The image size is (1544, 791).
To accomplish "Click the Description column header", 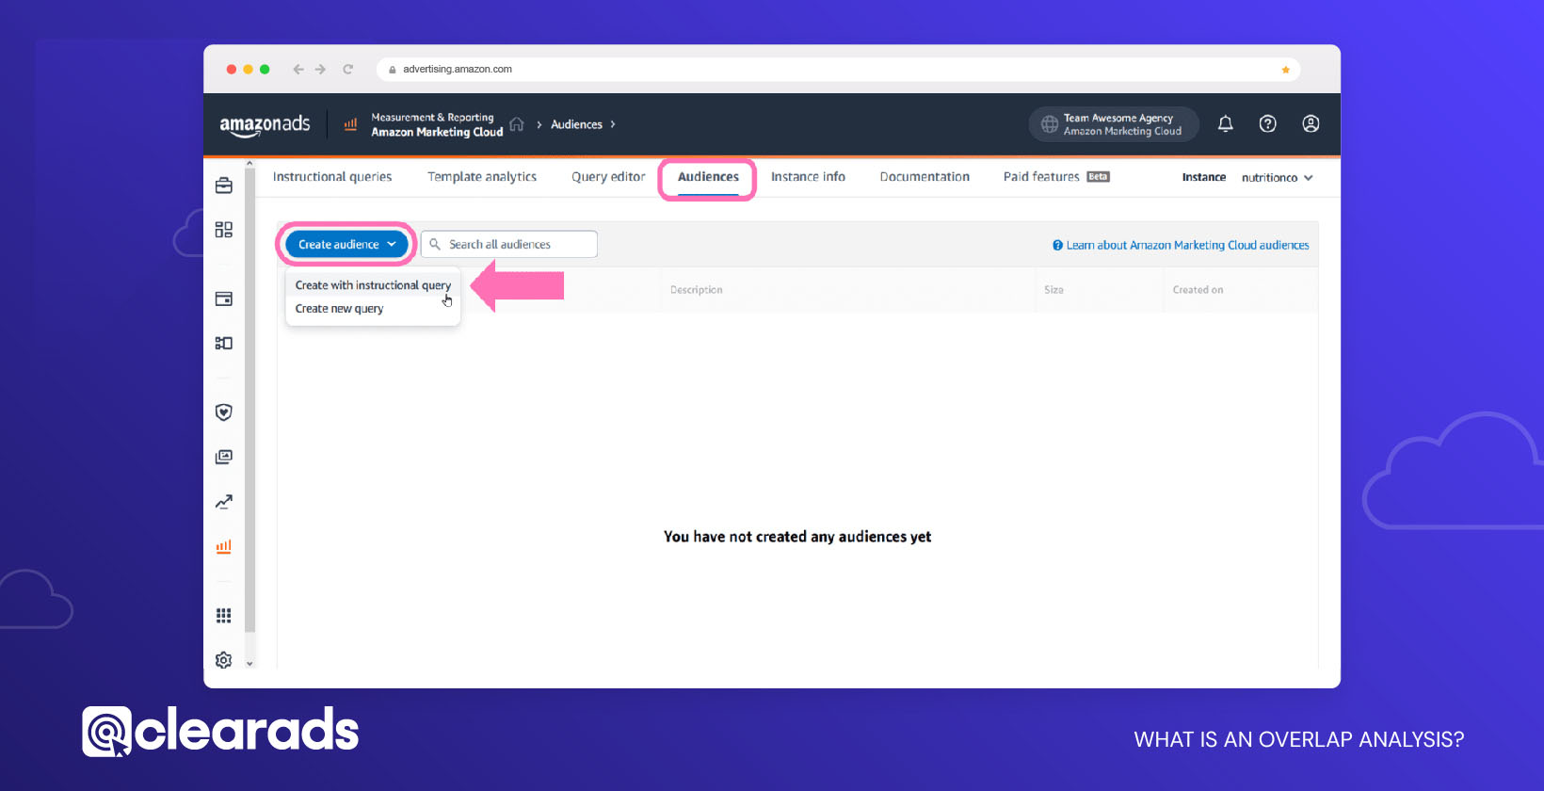I will pyautogui.click(x=697, y=290).
